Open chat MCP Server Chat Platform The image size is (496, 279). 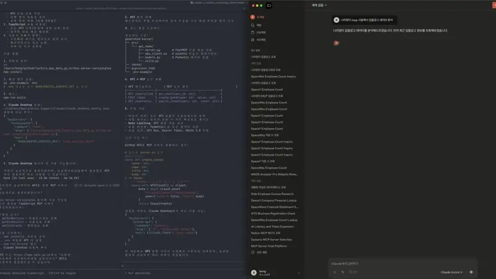269,246
